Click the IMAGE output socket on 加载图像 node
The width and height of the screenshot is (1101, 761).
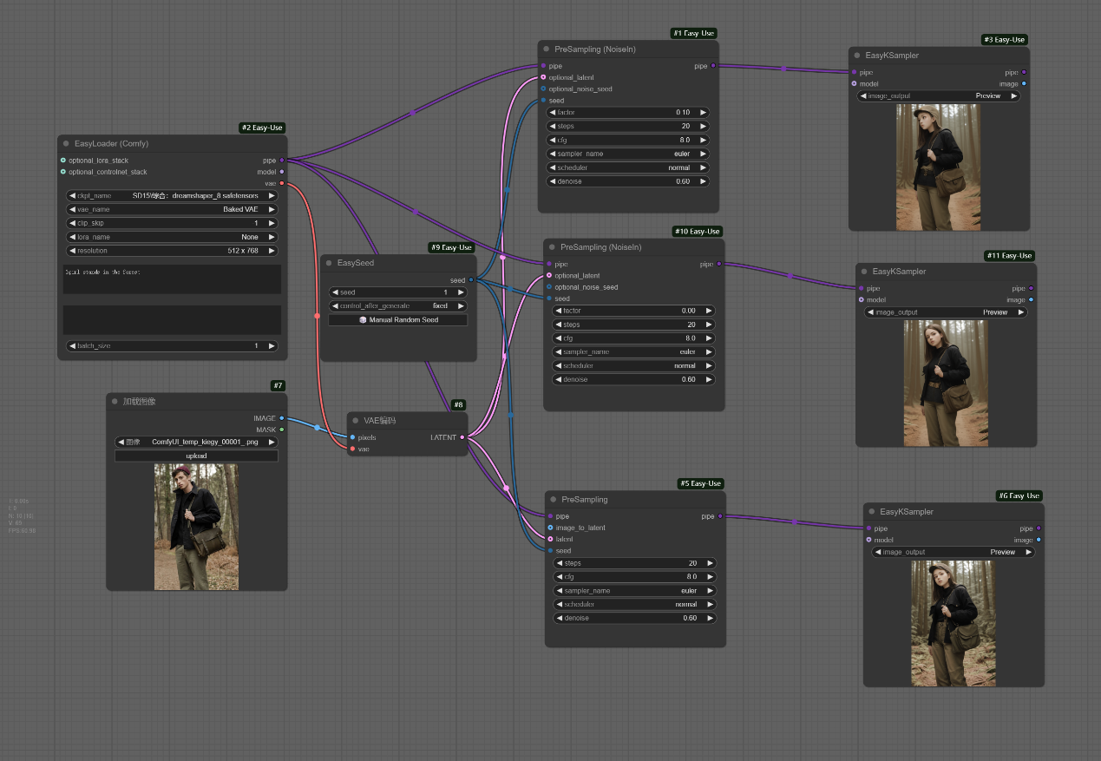coord(282,418)
